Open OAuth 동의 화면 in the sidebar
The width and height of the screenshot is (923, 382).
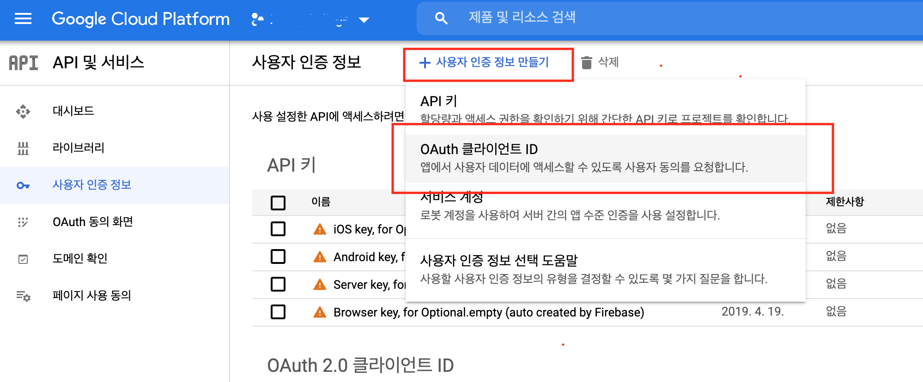tap(93, 222)
